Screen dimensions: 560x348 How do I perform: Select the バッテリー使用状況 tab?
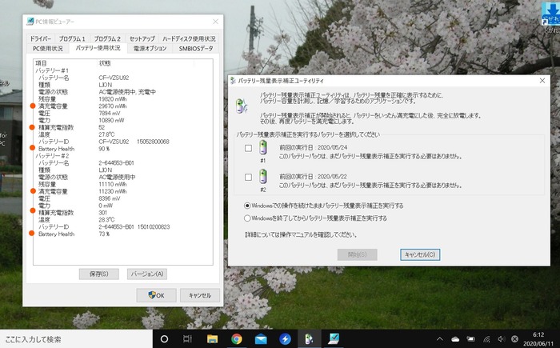98,48
